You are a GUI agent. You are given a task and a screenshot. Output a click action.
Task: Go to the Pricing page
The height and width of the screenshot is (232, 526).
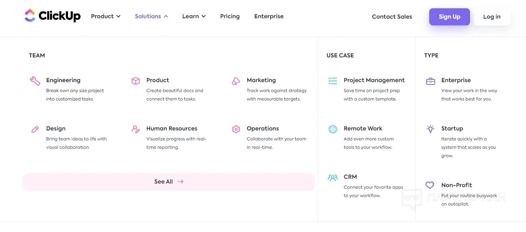click(230, 16)
